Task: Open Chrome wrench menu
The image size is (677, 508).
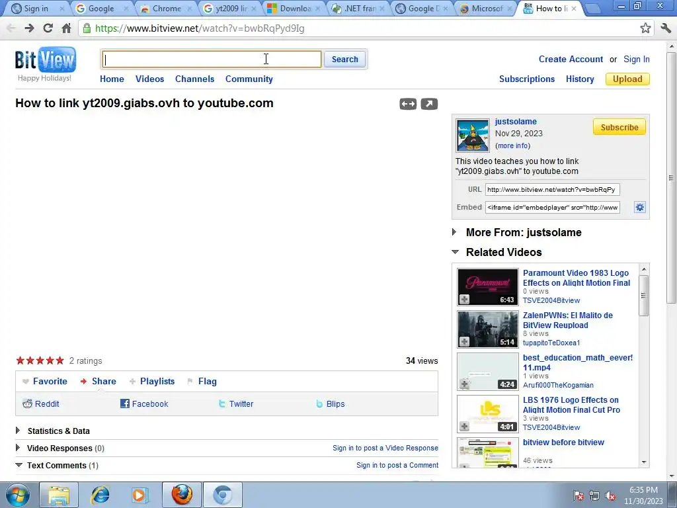Action: pos(665,28)
